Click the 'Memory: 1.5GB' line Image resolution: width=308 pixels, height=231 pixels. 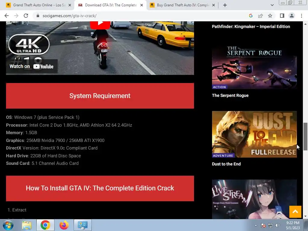[x=22, y=133]
